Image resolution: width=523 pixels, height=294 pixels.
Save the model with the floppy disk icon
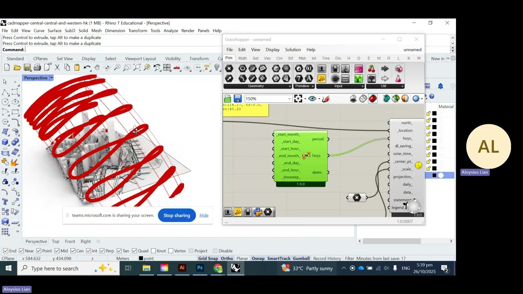(27, 68)
